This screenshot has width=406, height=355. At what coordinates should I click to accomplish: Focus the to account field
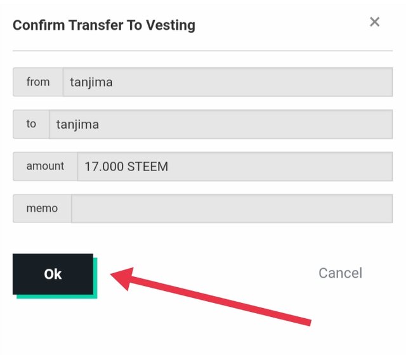(x=221, y=124)
